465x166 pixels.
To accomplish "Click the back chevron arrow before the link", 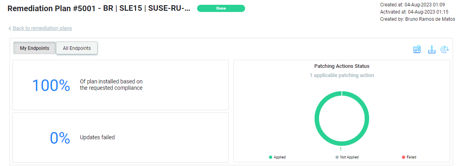I will (x=10, y=28).
